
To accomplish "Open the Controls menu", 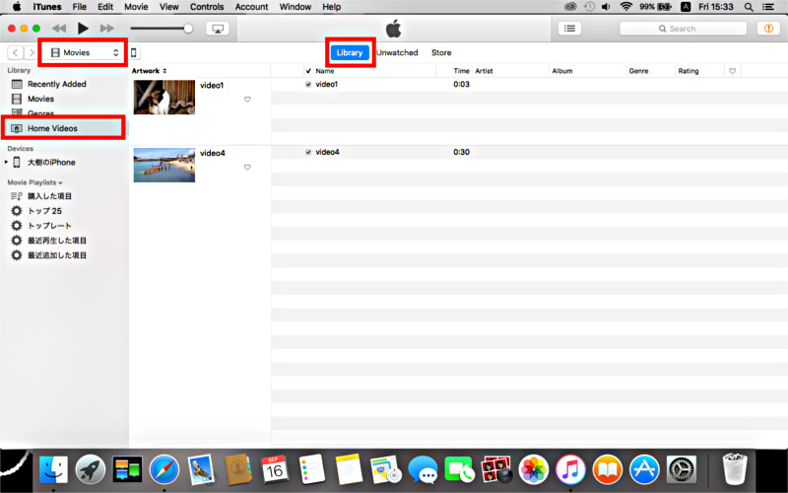I will [207, 7].
